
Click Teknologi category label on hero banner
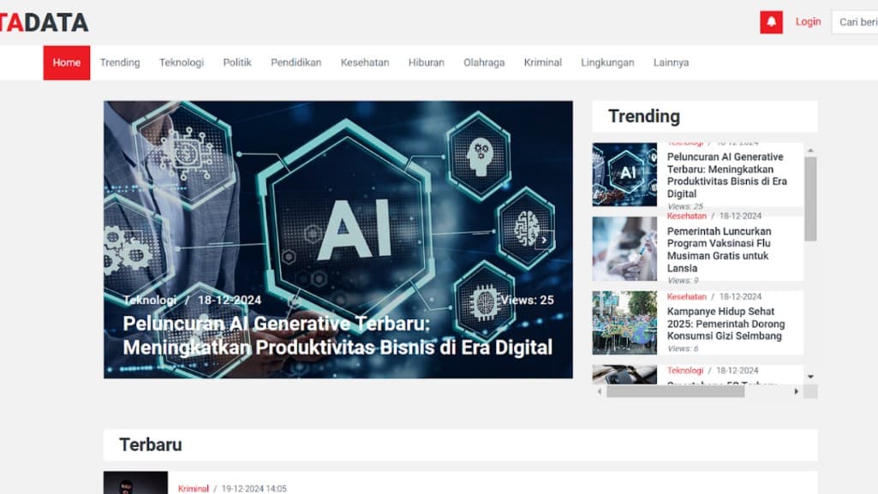click(x=150, y=301)
